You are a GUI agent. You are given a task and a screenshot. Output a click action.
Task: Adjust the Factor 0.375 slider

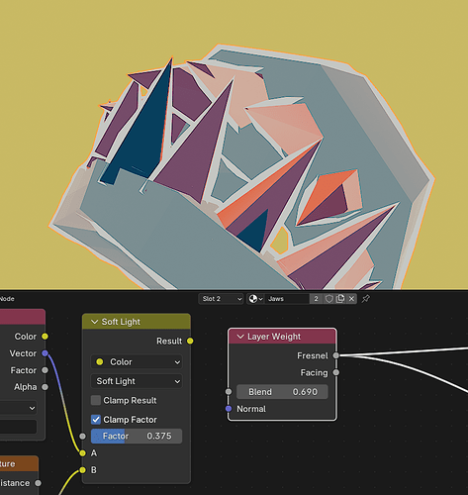point(137,436)
